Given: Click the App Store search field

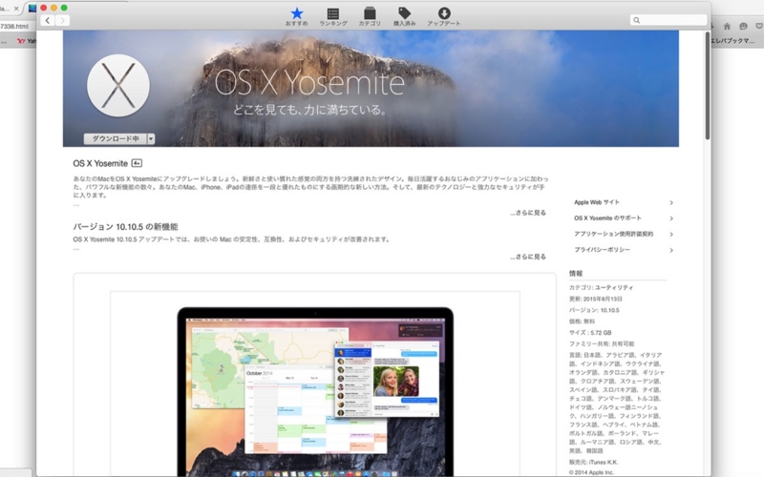Looking at the screenshot, I should point(668,20).
